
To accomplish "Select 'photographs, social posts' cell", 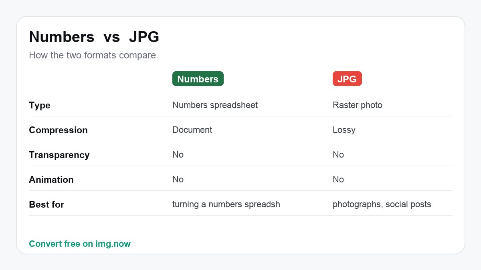I will (382, 204).
